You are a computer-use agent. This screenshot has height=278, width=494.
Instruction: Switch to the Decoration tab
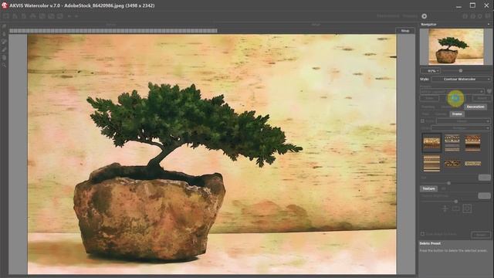(x=475, y=107)
